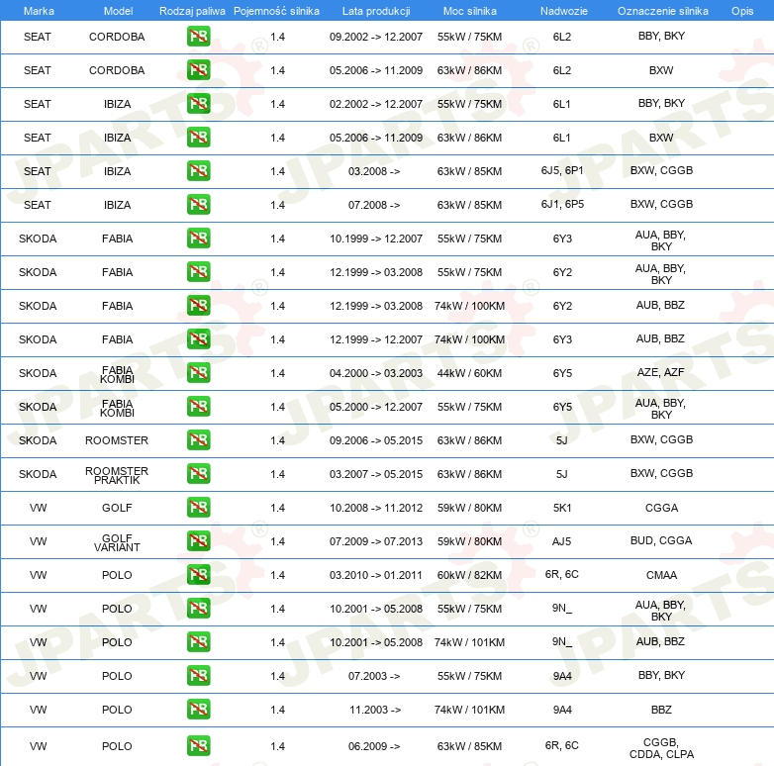
Task: Click the Pojemność silnika column header
Action: tap(276, 11)
